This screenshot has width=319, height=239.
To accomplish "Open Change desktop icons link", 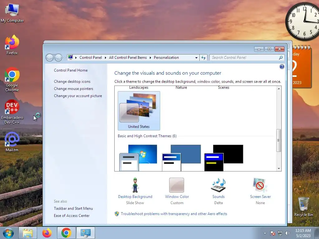I will tap(72, 82).
